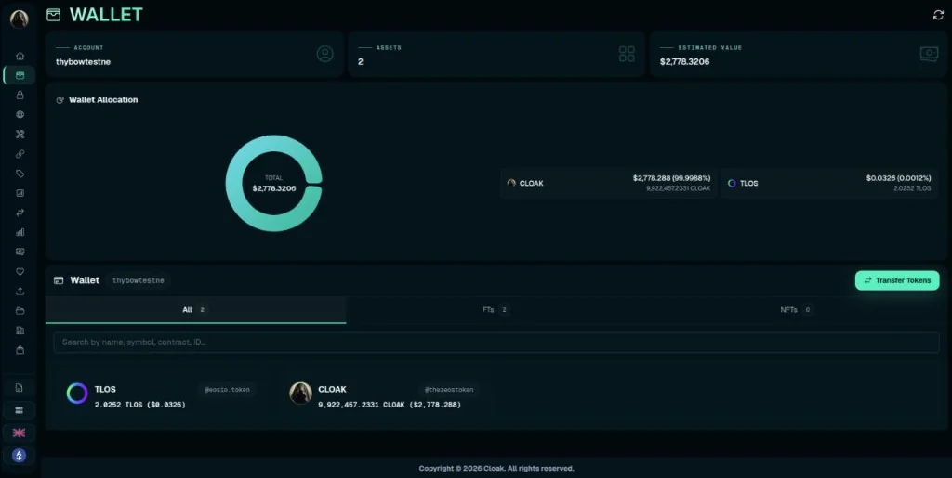Open the server stack icon in sidebar
Image resolution: width=952 pixels, height=478 pixels.
[20, 410]
